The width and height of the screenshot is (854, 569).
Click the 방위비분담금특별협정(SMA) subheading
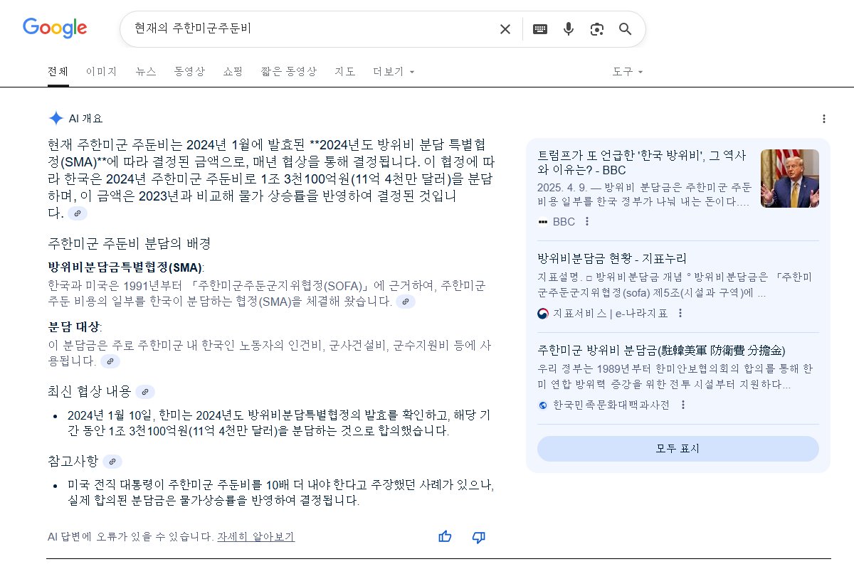tap(125, 267)
